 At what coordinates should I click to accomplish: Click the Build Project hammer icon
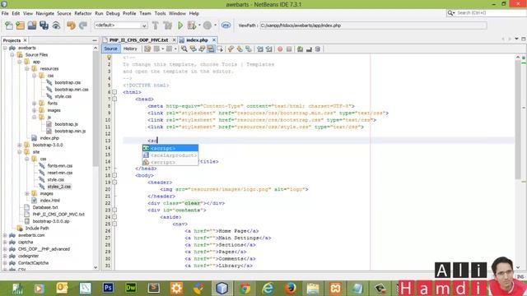pos(156,25)
